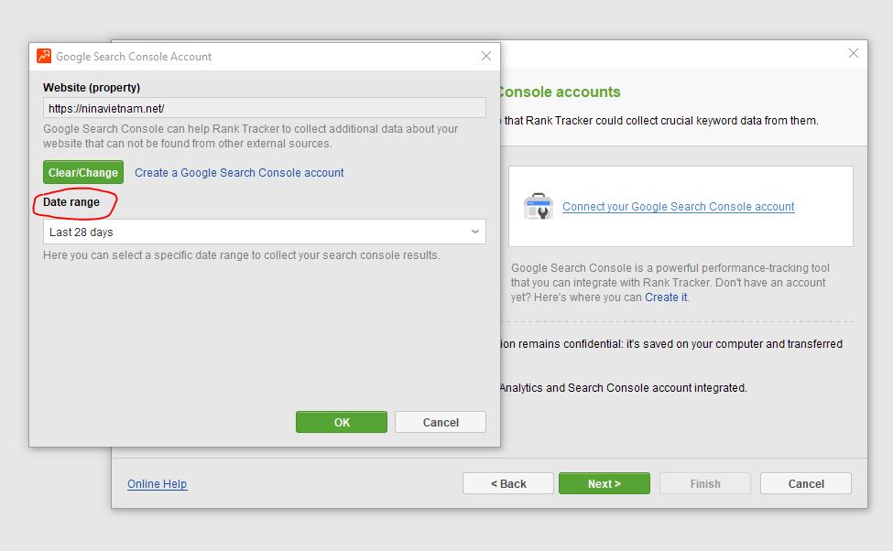Click the Rank Tracker logo in dialog title
The height and width of the screenshot is (551, 893).
44,56
